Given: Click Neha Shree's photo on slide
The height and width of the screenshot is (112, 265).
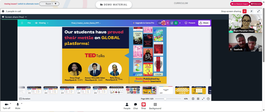Looking at the screenshot, I should point(115,69).
